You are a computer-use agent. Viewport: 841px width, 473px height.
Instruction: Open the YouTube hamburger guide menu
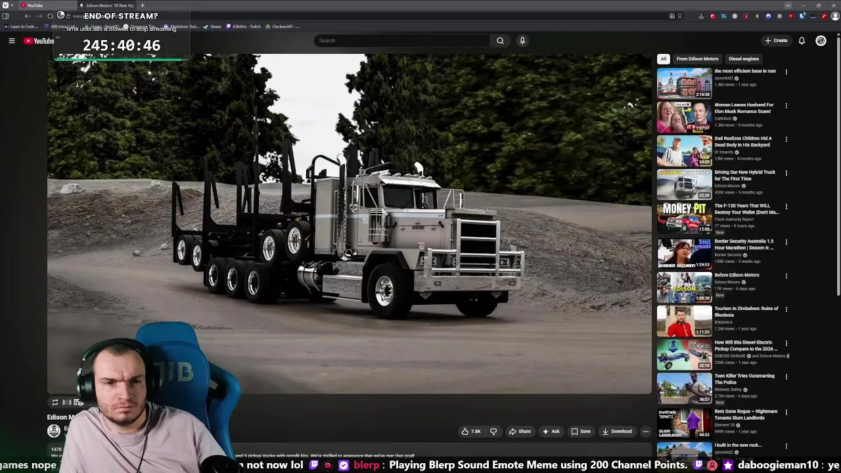tap(11, 41)
